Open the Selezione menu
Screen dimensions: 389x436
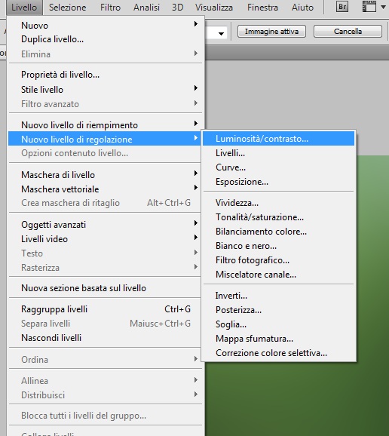click(68, 8)
